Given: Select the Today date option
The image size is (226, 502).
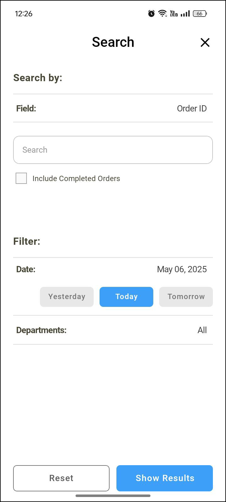Looking at the screenshot, I should point(126,297).
